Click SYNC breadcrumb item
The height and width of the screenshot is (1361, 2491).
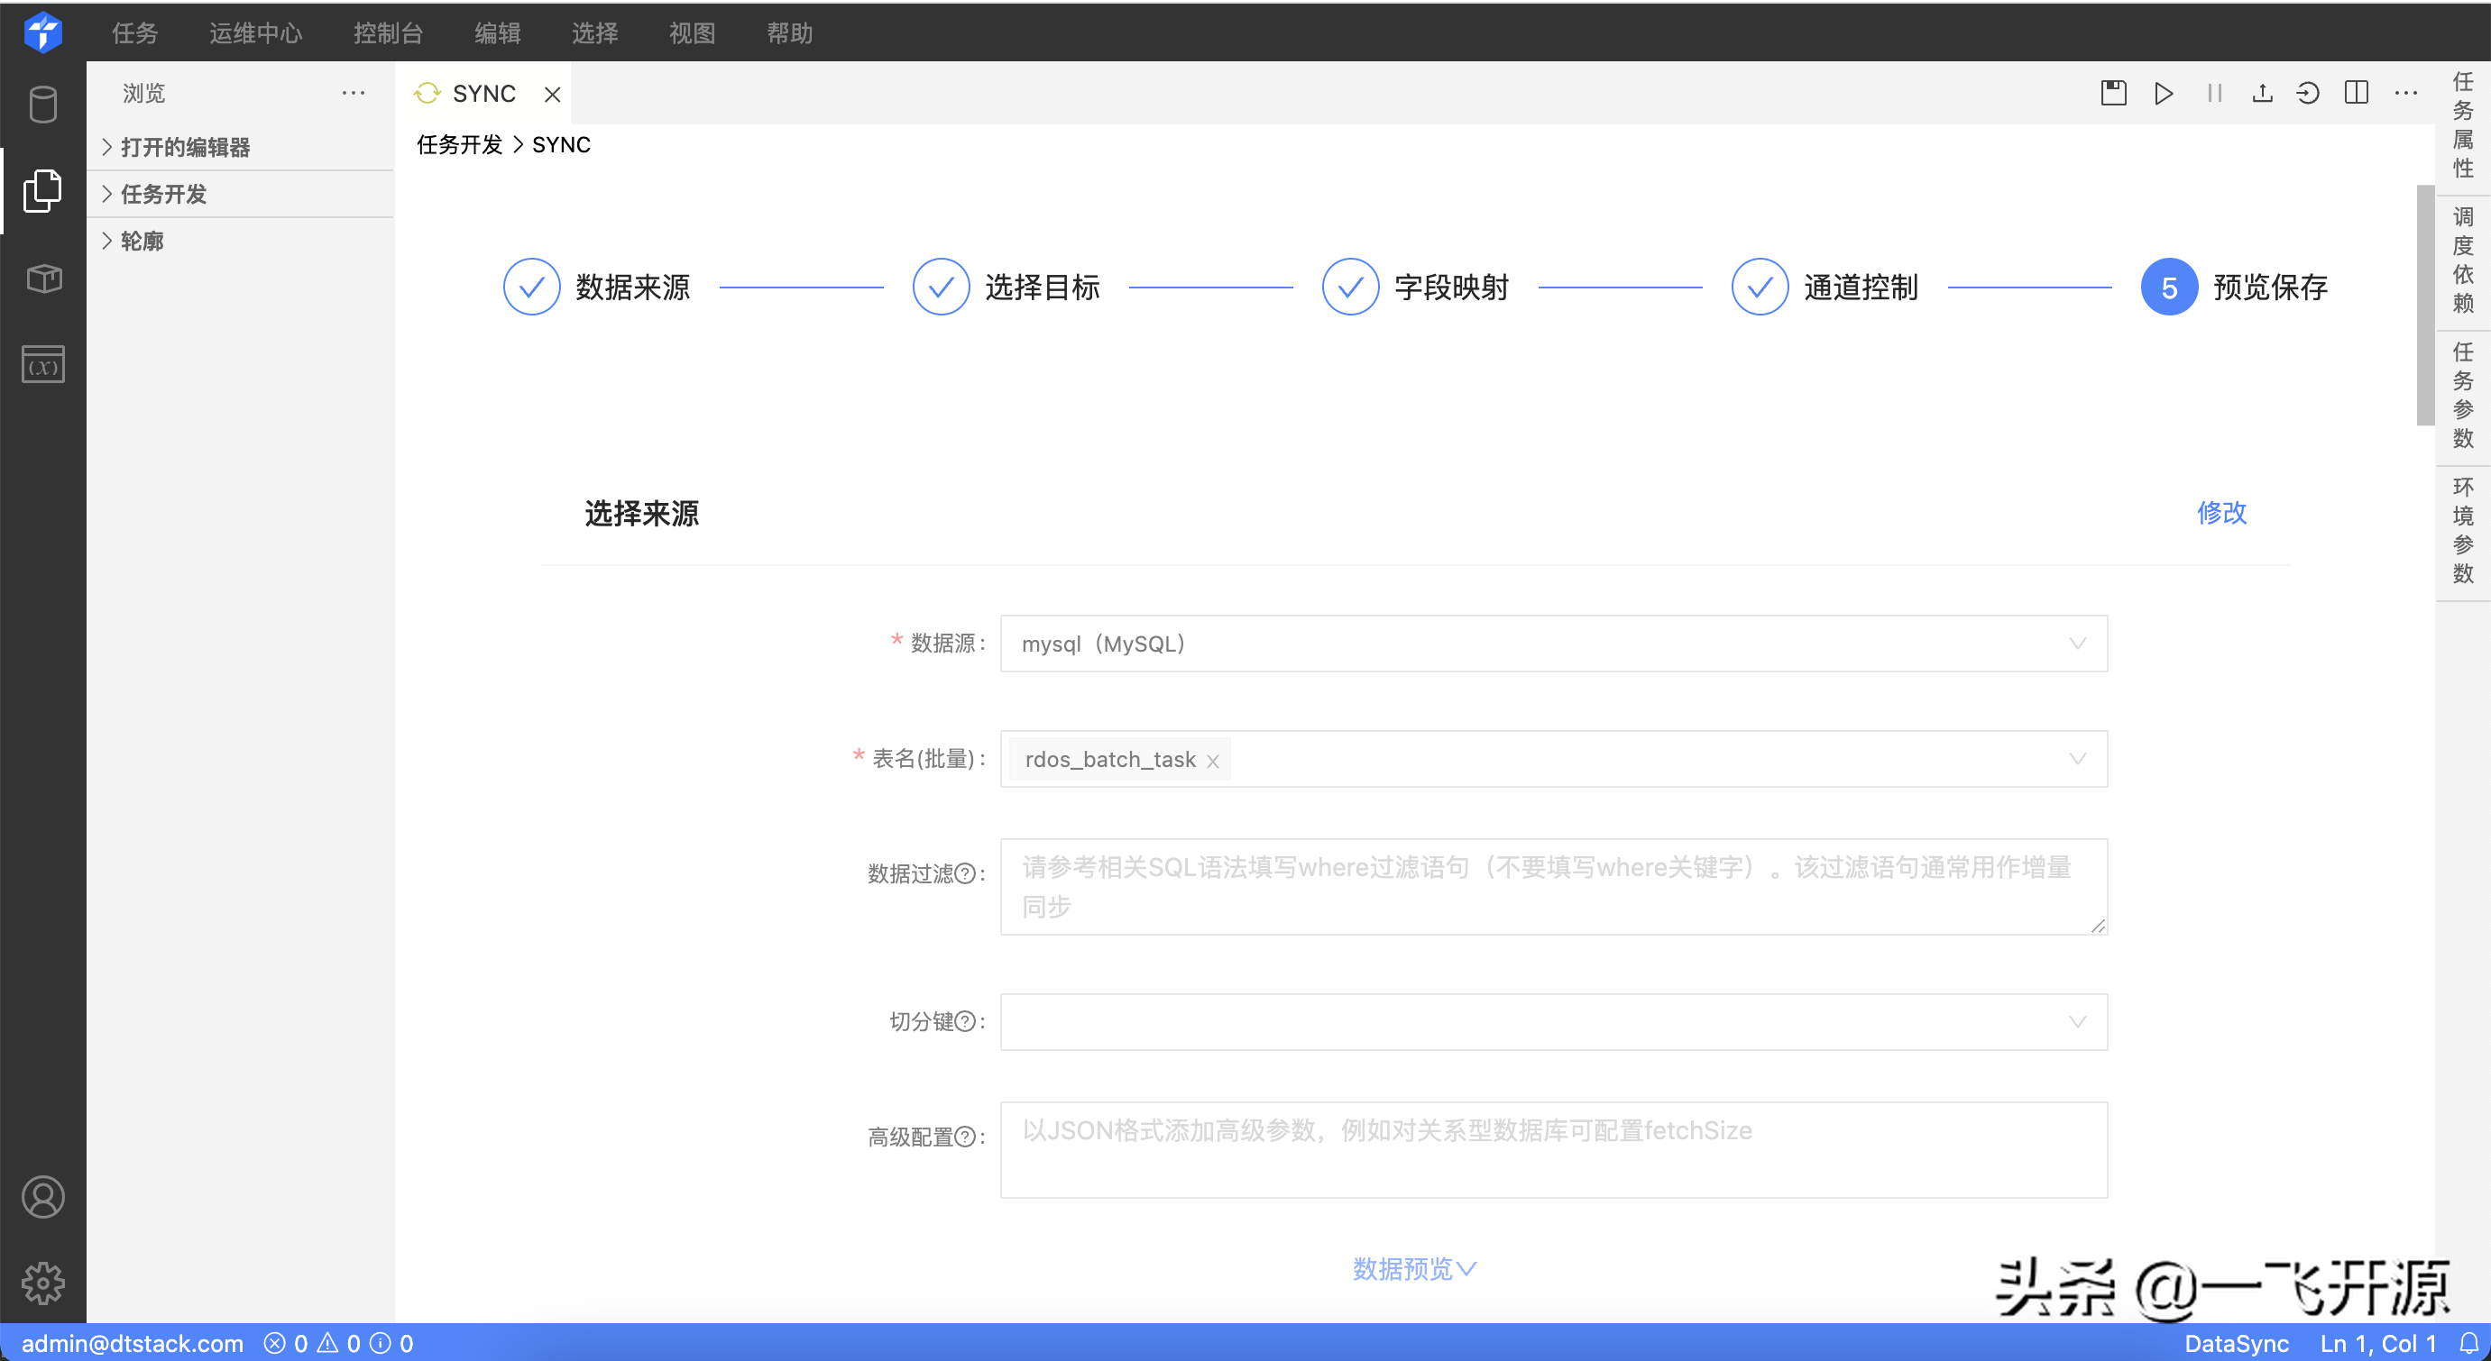point(561,145)
